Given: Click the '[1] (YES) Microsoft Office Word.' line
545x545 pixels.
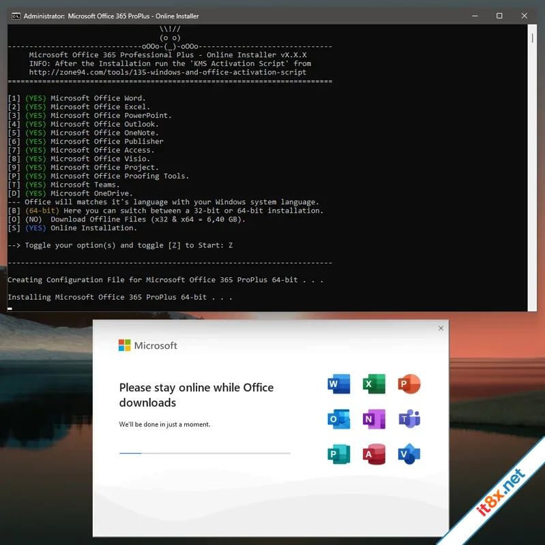Looking at the screenshot, I should pyautogui.click(x=76, y=98).
